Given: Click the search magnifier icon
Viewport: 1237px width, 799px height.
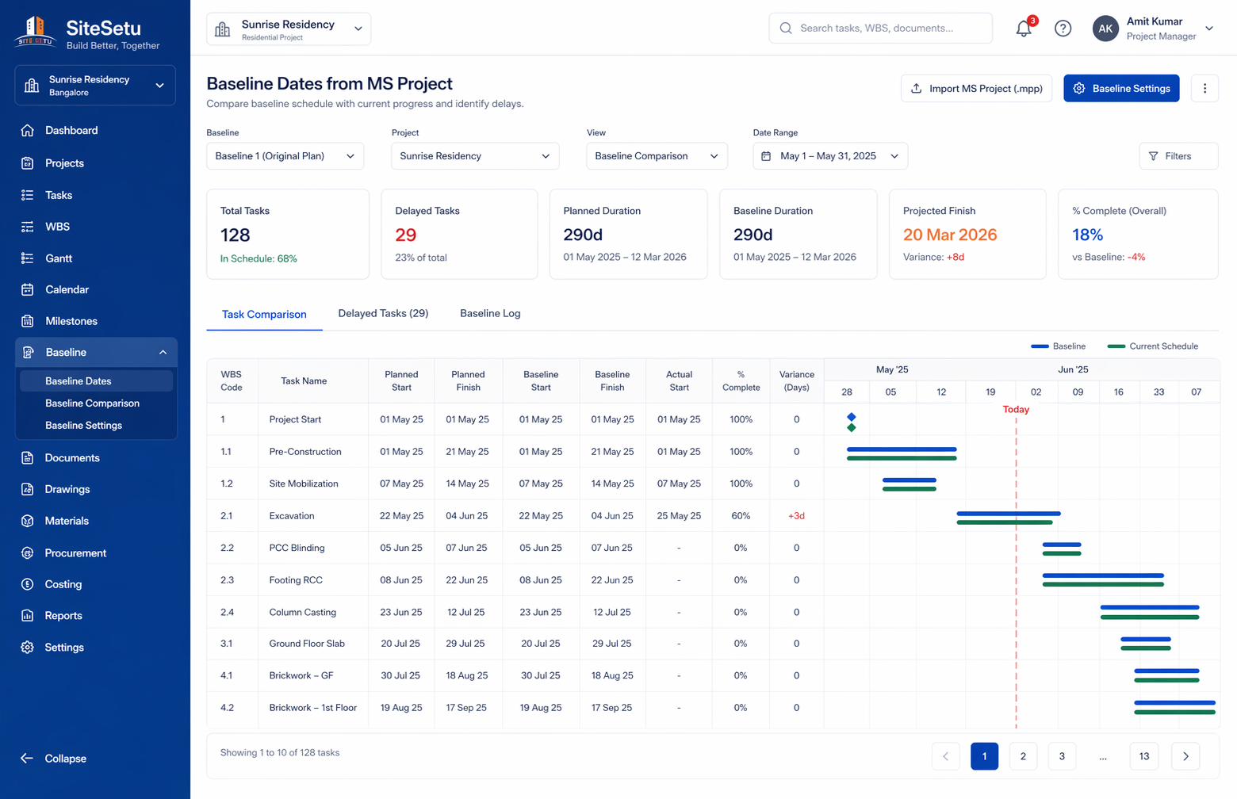Looking at the screenshot, I should 786,29.
